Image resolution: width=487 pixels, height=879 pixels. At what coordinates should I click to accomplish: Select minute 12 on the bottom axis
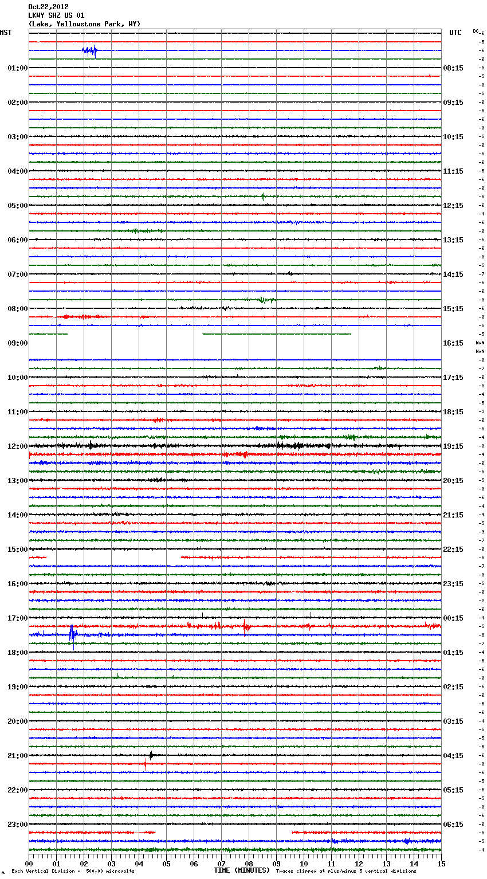359,864
